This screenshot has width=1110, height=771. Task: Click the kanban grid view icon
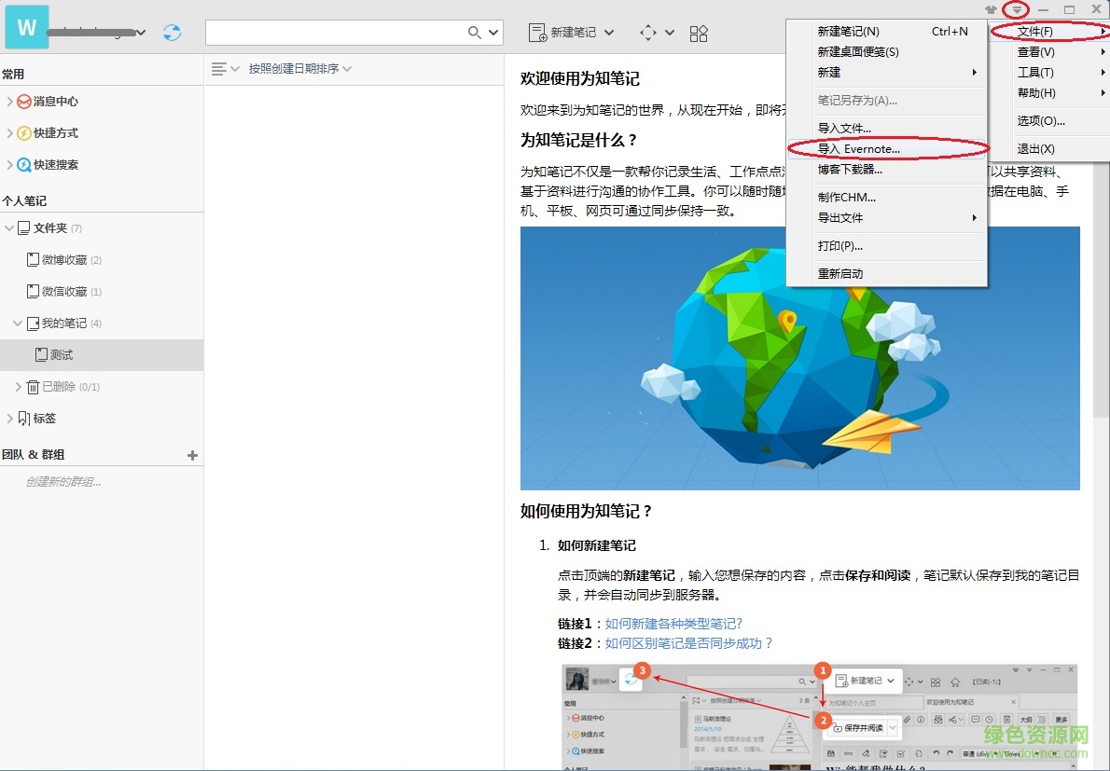[x=699, y=33]
